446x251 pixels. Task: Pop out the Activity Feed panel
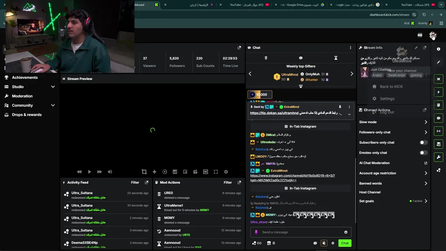(146, 182)
